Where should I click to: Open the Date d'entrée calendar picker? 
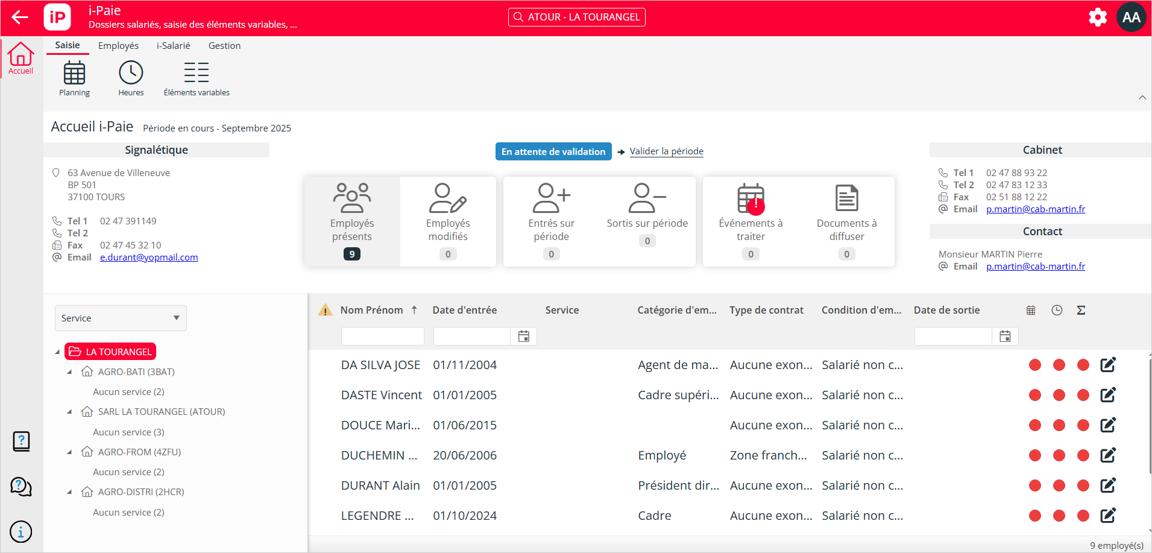(x=524, y=337)
